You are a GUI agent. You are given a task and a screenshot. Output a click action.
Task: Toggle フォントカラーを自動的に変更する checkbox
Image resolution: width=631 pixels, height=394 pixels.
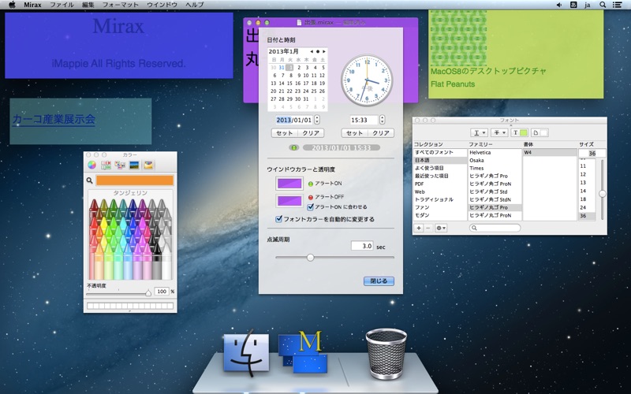278,219
